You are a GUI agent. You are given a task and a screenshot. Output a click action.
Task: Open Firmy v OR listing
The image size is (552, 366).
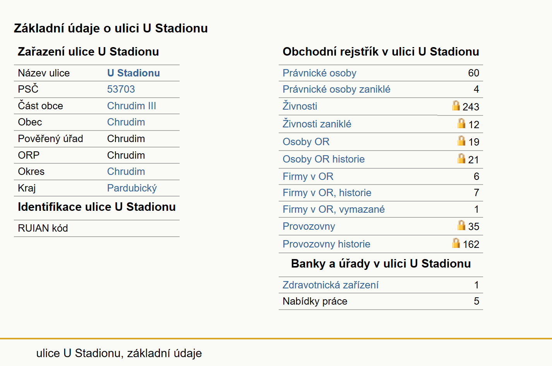pos(308,176)
